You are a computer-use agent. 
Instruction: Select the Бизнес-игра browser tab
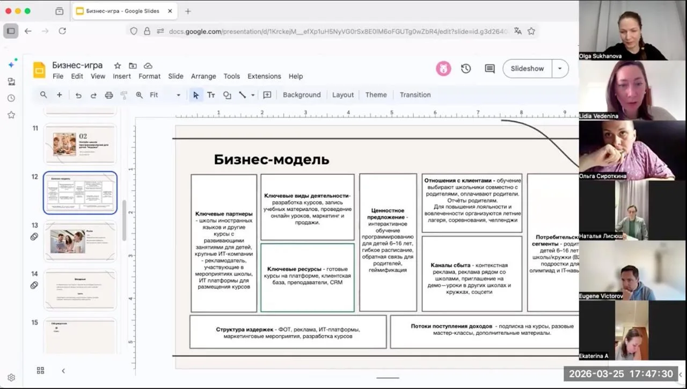[x=124, y=11]
